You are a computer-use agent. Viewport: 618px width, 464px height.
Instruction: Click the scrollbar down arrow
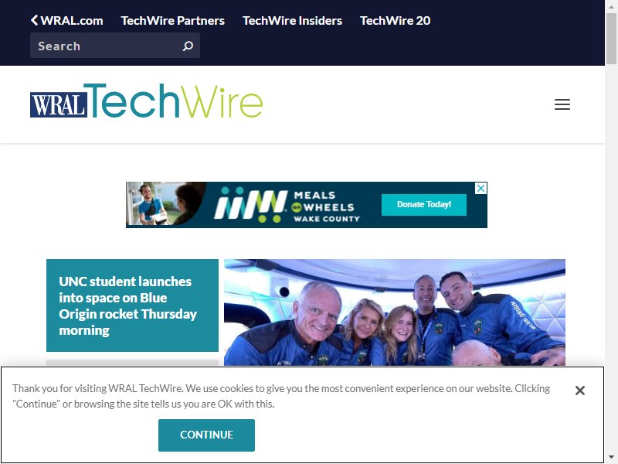(611, 457)
